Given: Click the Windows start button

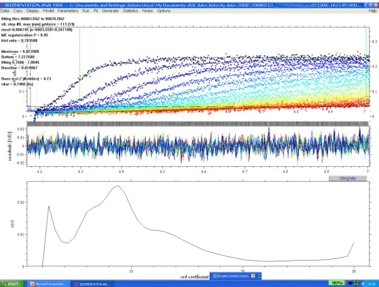Looking at the screenshot, I should pos(12,284).
